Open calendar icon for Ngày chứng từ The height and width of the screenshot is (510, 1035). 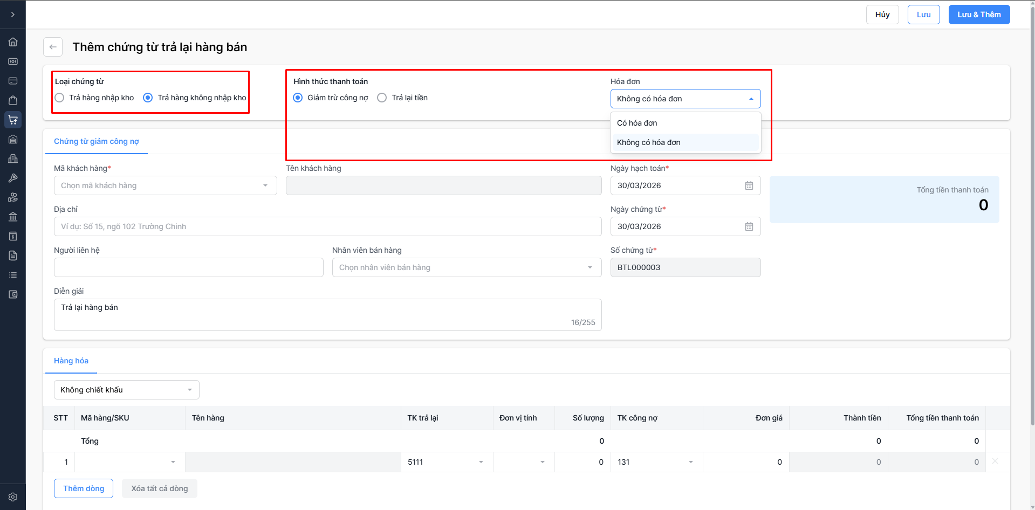749,226
